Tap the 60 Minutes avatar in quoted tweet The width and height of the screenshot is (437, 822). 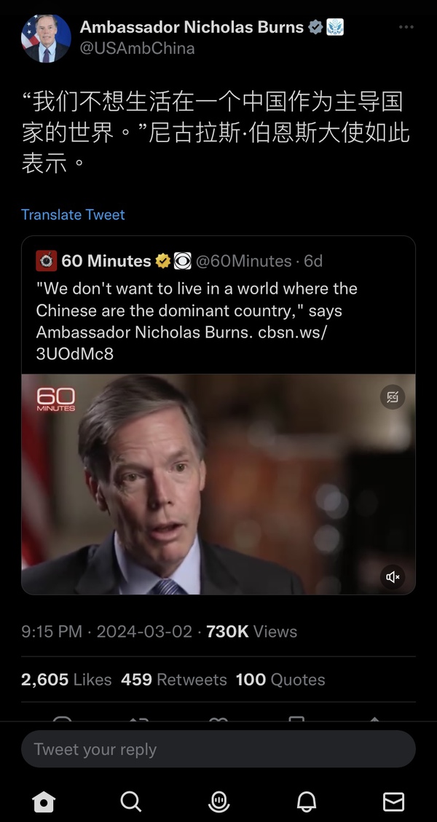pyautogui.click(x=46, y=260)
